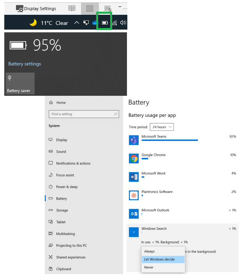Select Microsoft Outlook usage row
The width and height of the screenshot is (243, 278).
click(x=183, y=214)
